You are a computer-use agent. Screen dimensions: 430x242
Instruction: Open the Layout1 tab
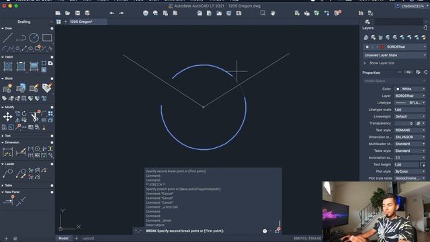(88, 239)
